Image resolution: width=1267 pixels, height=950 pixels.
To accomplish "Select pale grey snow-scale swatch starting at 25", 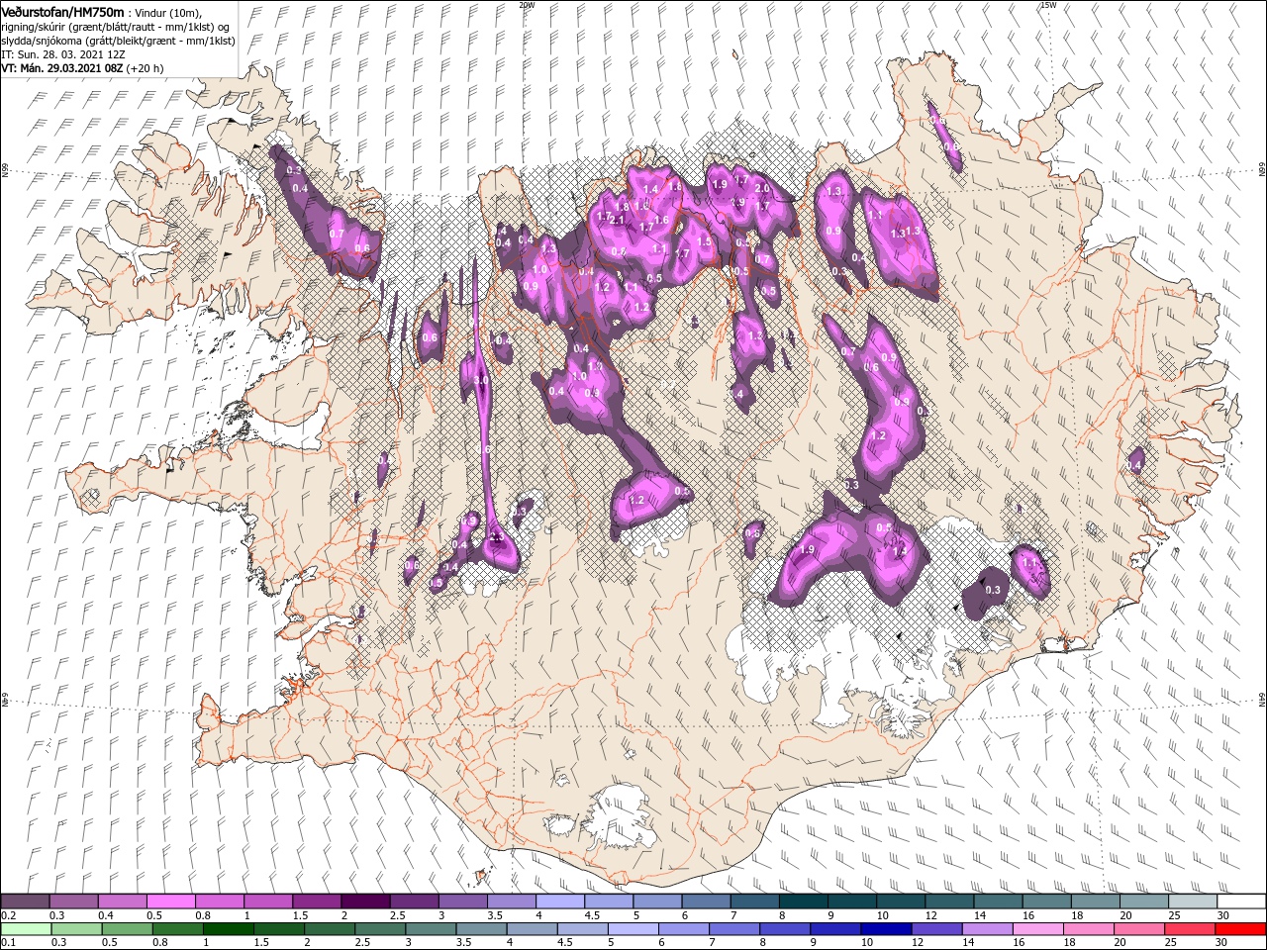I will click(1192, 902).
